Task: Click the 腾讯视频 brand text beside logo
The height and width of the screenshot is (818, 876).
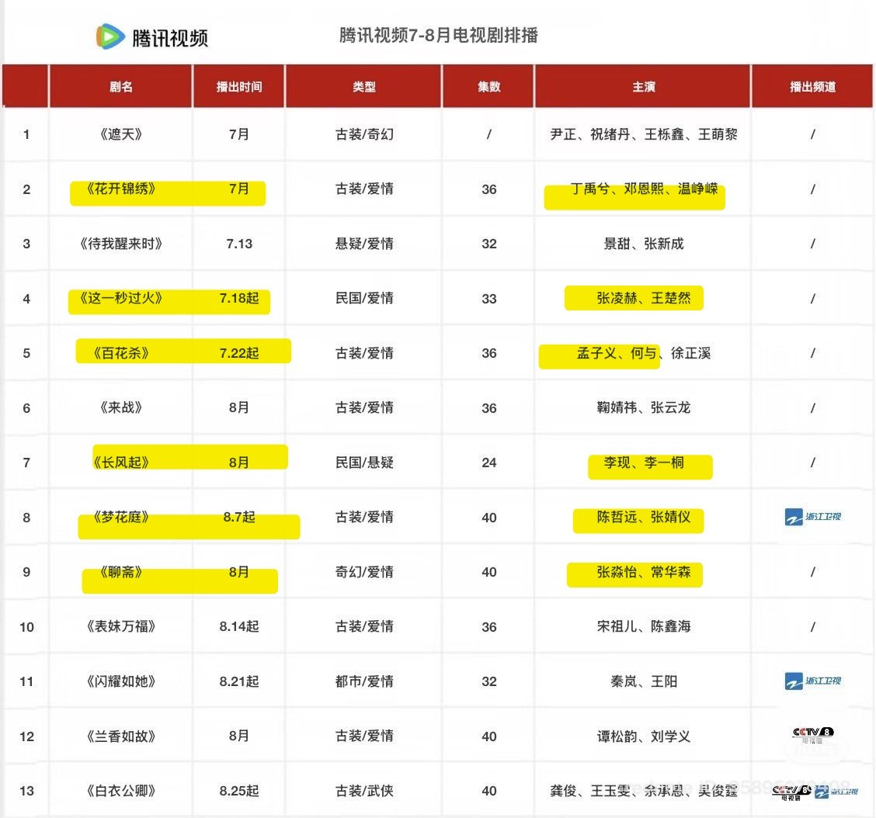Action: click(x=170, y=38)
